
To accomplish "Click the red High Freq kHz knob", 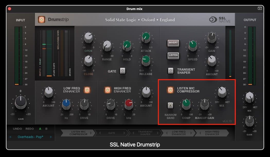I will click(129, 105).
